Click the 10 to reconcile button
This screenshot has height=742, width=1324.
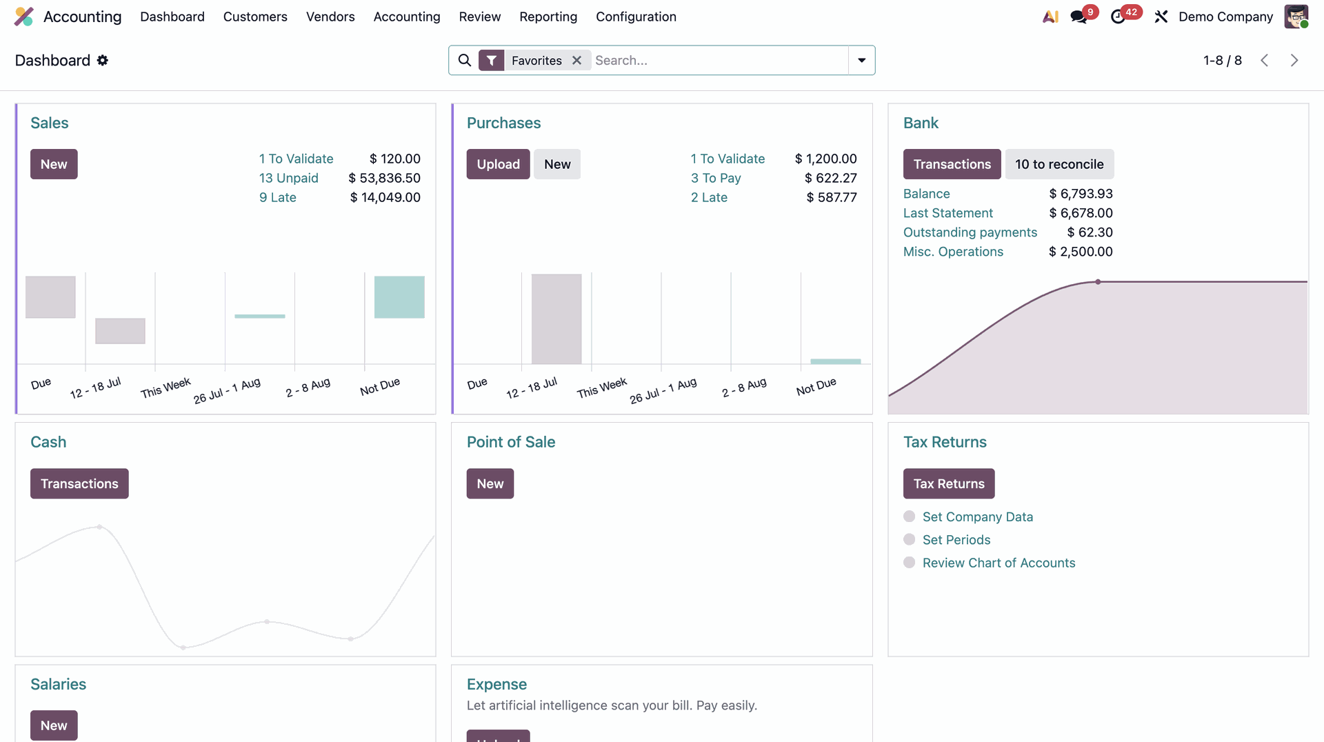click(x=1059, y=164)
